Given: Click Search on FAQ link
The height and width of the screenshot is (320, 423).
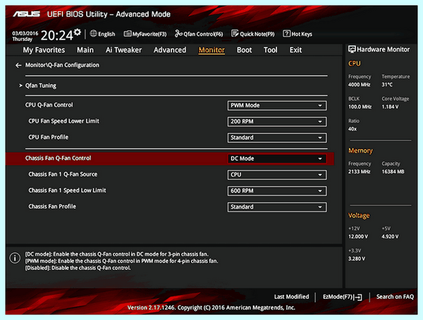Looking at the screenshot, I should click(395, 297).
